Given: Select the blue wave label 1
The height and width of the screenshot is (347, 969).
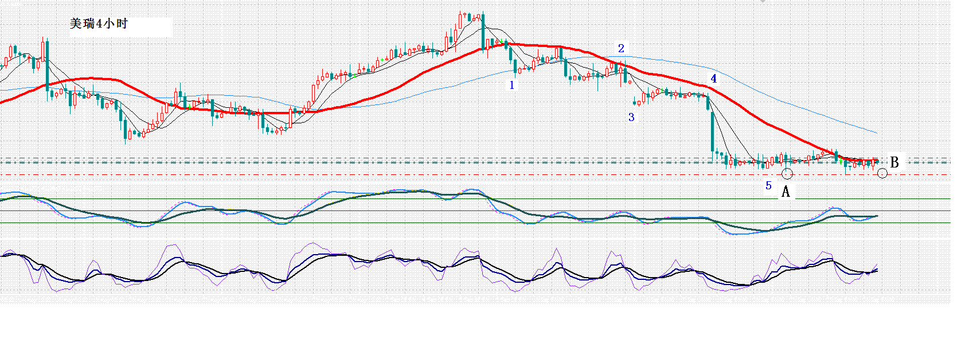Looking at the screenshot, I should 512,85.
